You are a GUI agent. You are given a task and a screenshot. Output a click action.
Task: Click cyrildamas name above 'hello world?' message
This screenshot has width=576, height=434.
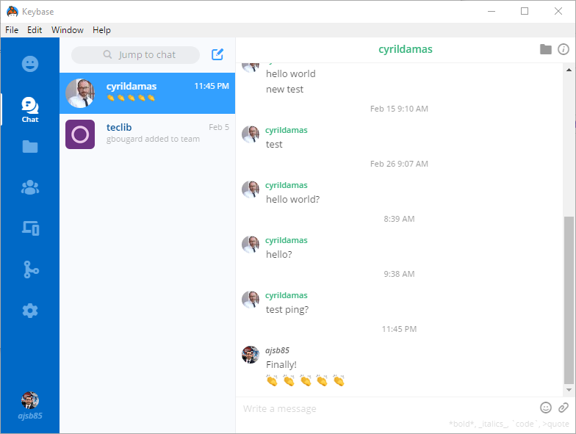coord(287,185)
